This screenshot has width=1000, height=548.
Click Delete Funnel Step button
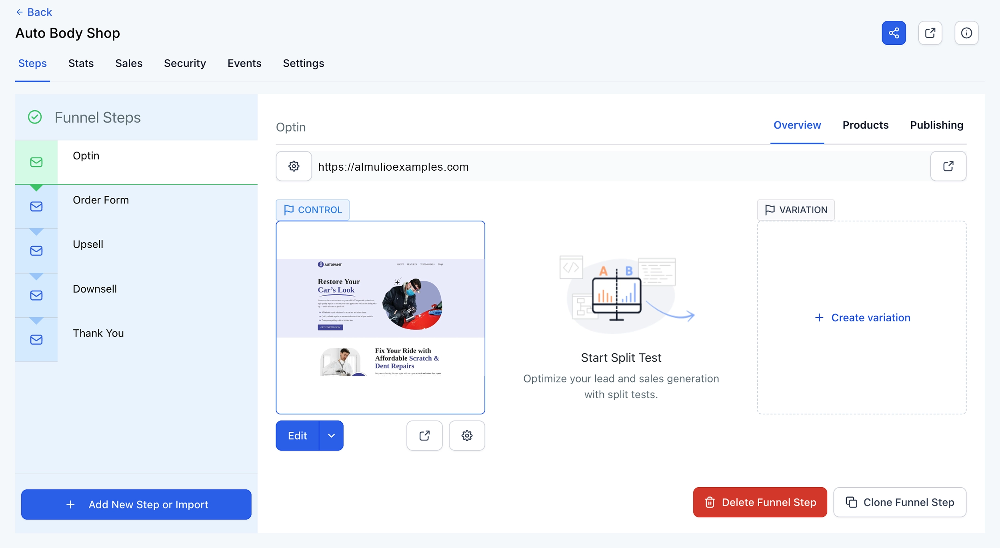760,502
